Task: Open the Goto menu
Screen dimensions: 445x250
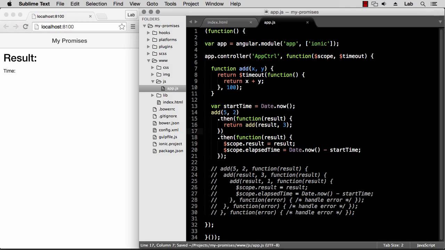Action: (152, 4)
